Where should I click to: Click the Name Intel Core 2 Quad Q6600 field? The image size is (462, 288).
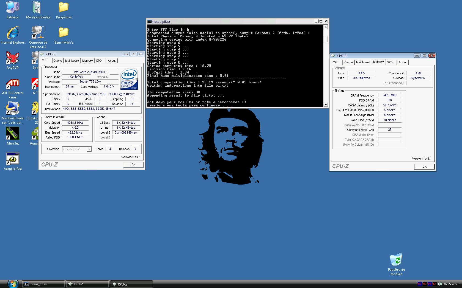pyautogui.click(x=90, y=72)
